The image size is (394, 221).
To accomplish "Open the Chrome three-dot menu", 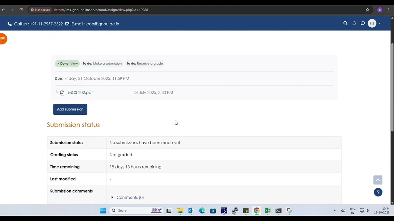I will click(x=389, y=10).
